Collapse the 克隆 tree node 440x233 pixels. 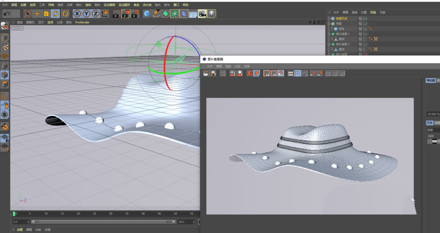[329, 24]
